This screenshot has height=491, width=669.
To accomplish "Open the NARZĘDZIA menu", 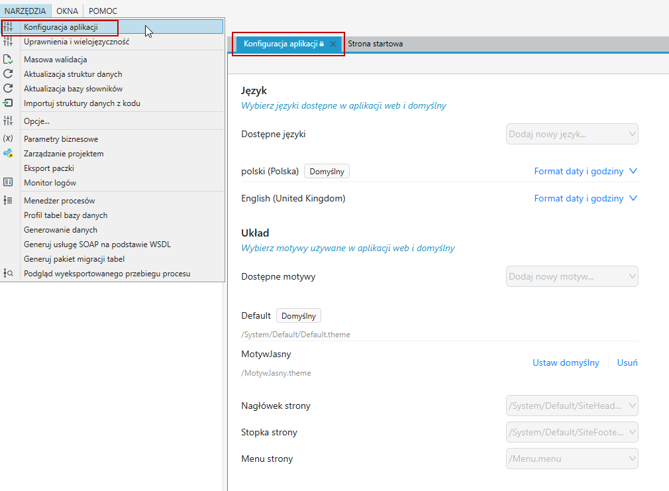I will point(25,11).
